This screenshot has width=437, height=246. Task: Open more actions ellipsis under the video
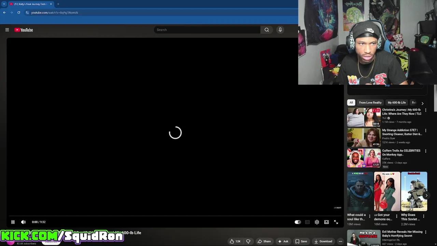coord(340,241)
